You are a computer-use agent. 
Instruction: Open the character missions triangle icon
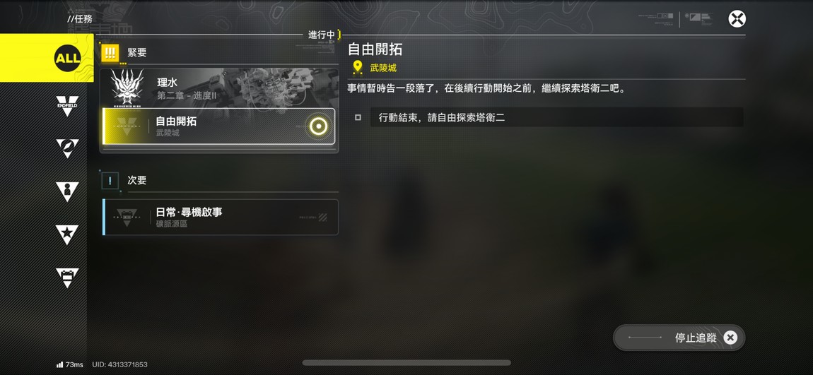point(67,191)
